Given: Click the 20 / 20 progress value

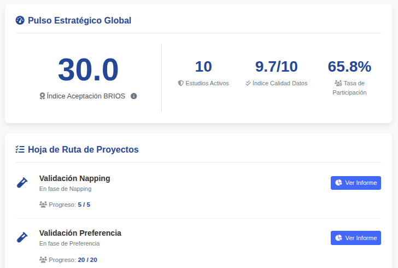Looking at the screenshot, I should coord(87,260).
